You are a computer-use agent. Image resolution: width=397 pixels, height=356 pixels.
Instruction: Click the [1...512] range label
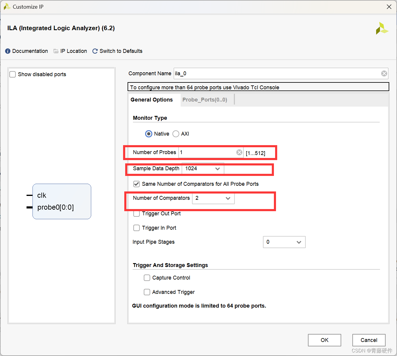[255, 153]
